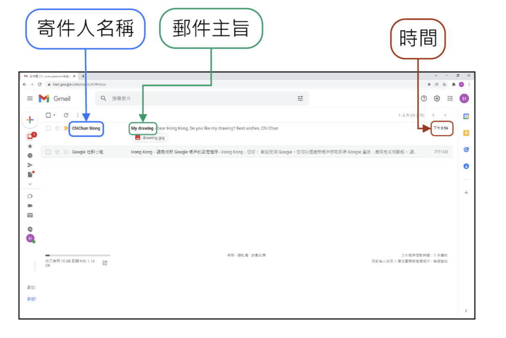Image resolution: width=506 pixels, height=338 pixels.
Task: Open the Support question mark icon
Action: click(424, 98)
